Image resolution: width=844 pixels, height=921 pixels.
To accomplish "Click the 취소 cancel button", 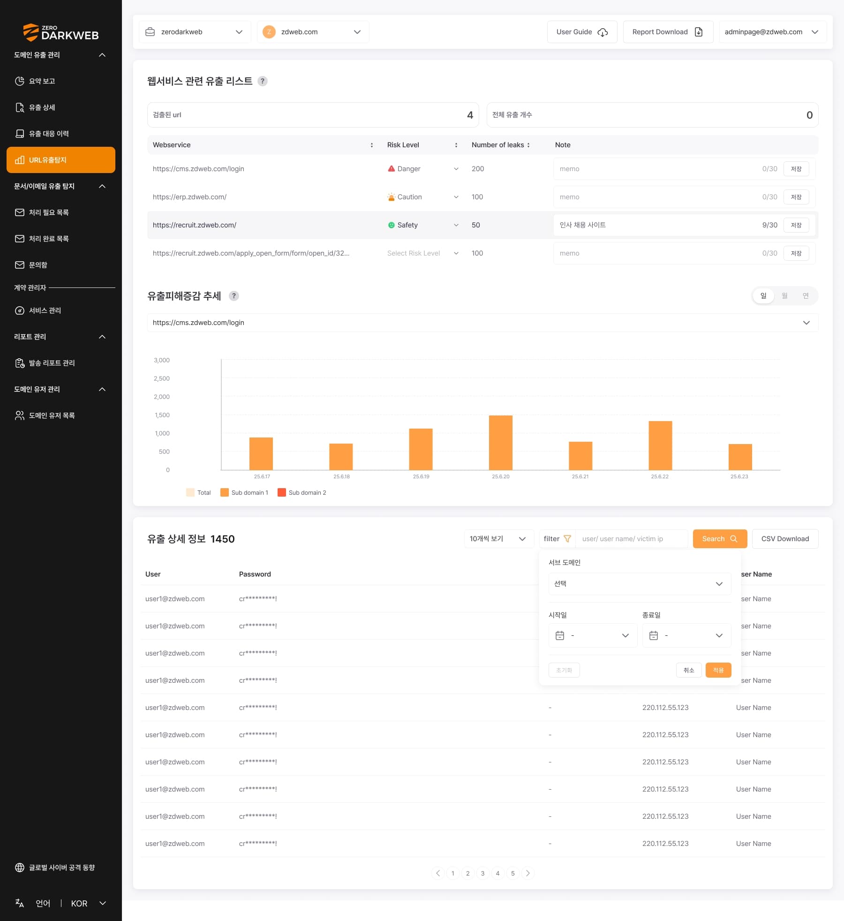I will [x=689, y=670].
